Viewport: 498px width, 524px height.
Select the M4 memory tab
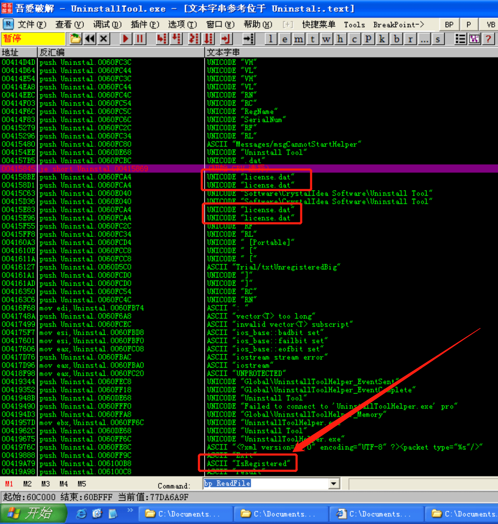64,484
